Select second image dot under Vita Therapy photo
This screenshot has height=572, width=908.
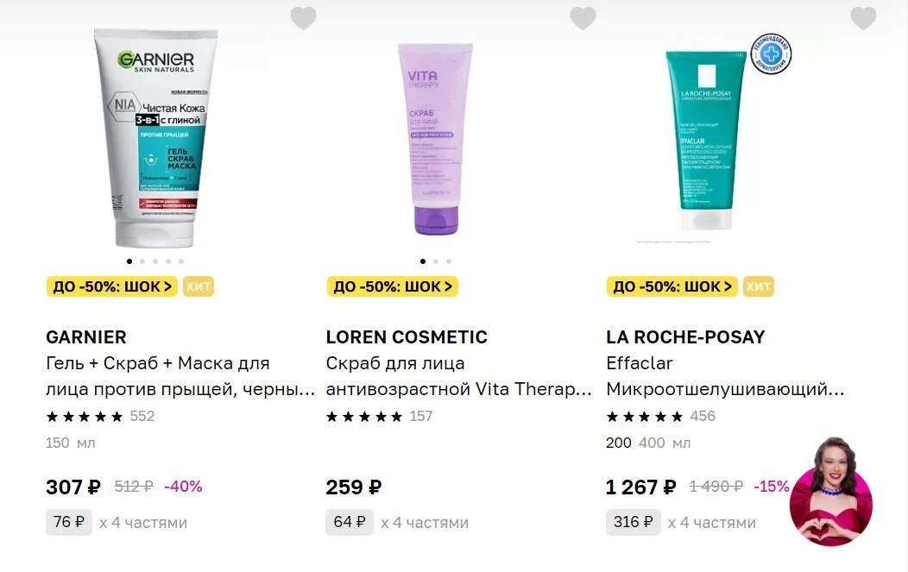(436, 261)
